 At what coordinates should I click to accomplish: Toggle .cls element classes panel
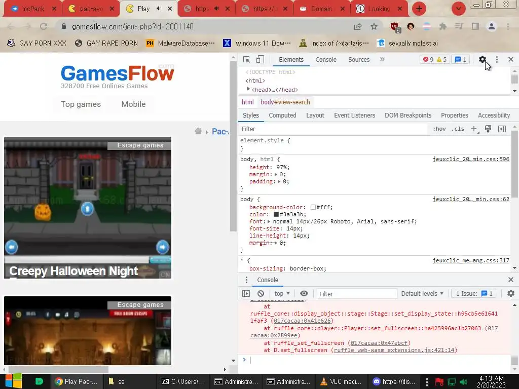click(458, 129)
